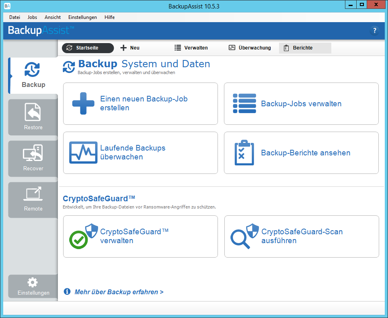The image size is (388, 318).
Task: Open the Ansicht menu
Action: 53,17
